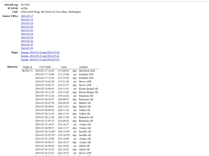This screenshot has height=156, width=209.
Task: Click the 'Source URLs:' label
Action: point(10,16)
